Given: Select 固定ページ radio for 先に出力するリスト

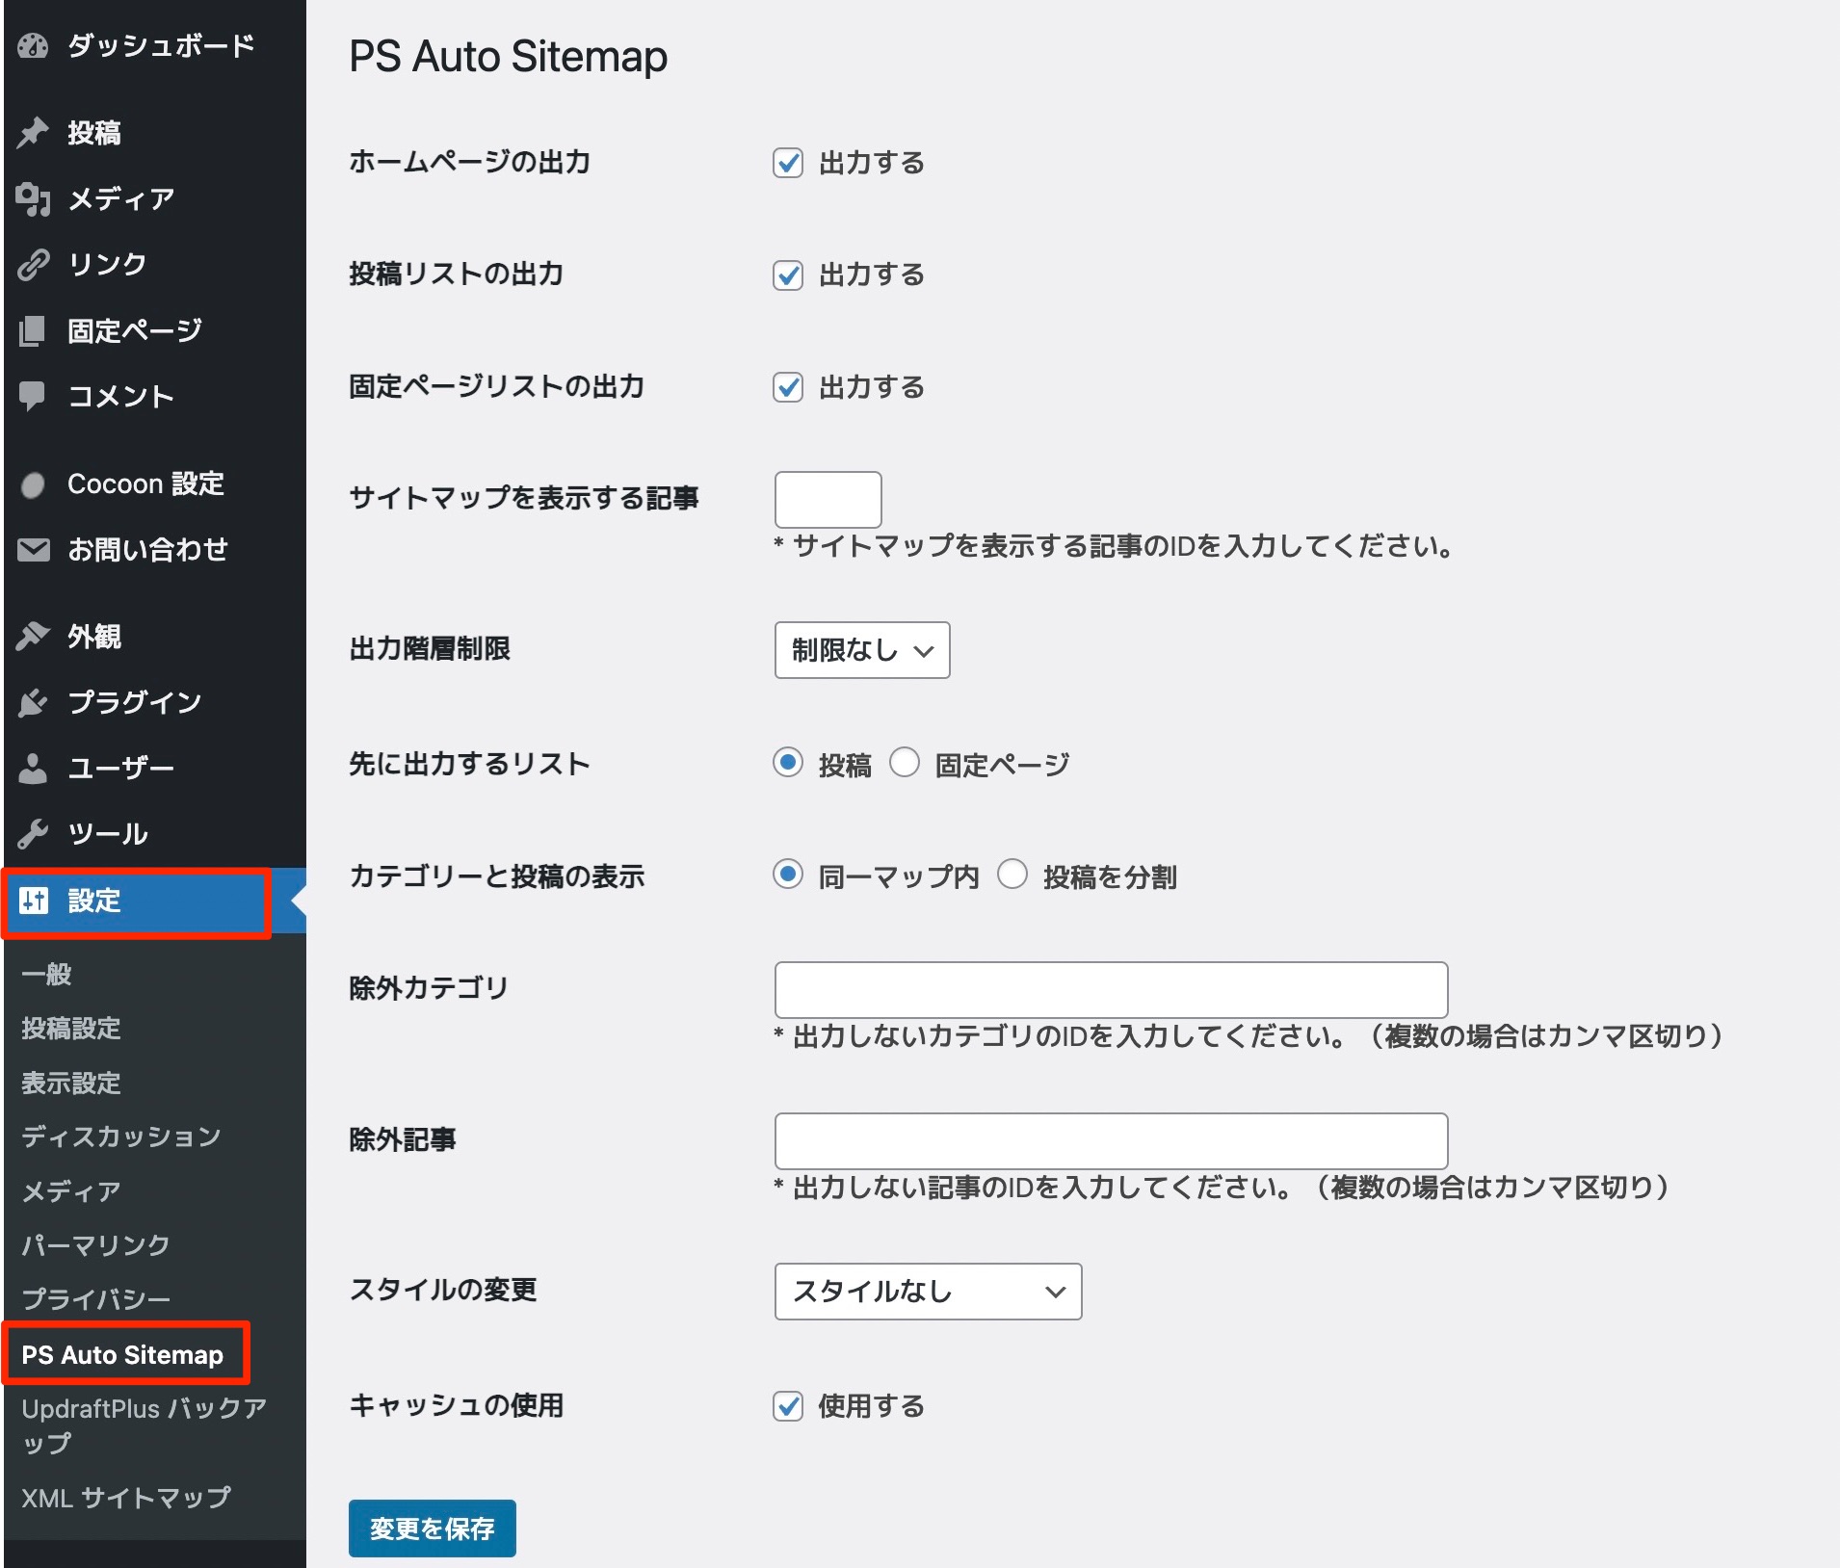Looking at the screenshot, I should (x=905, y=763).
